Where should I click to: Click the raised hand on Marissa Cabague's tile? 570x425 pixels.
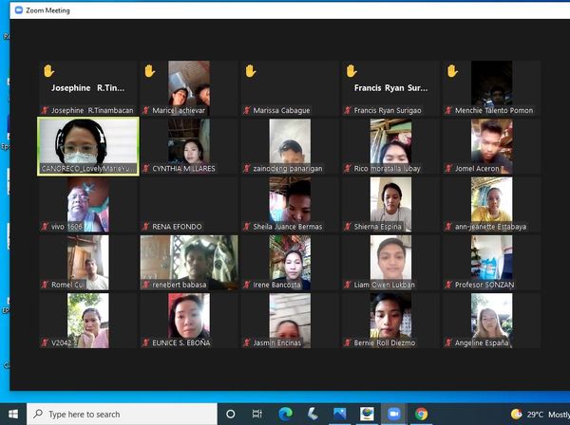point(250,71)
